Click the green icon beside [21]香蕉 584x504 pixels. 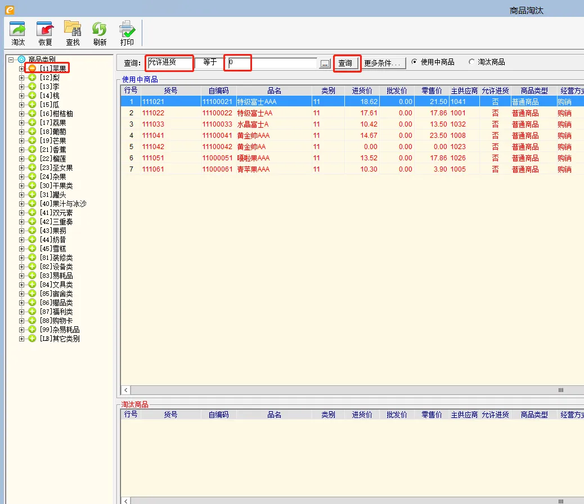click(x=33, y=150)
